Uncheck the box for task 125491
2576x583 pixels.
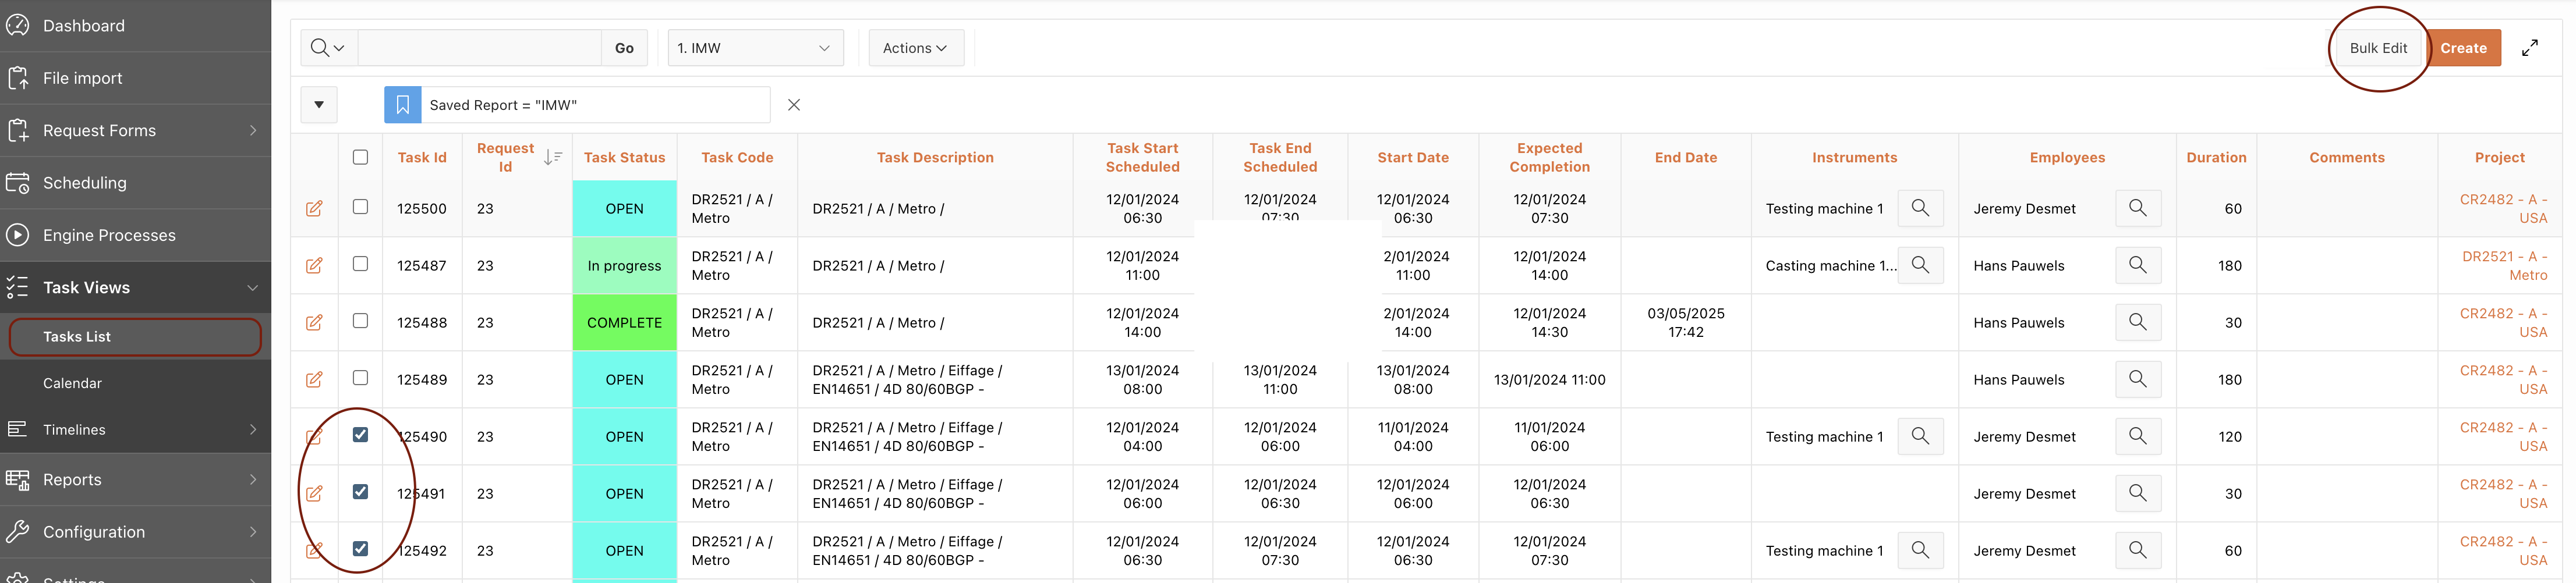[x=360, y=492]
